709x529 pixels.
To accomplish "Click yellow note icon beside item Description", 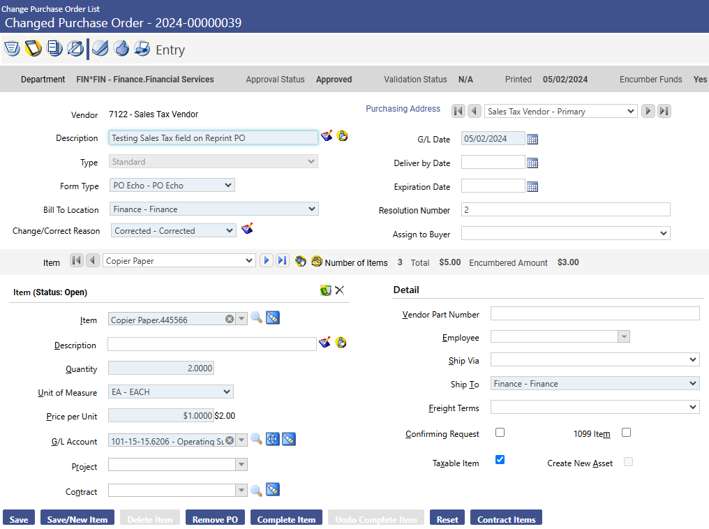I will pyautogui.click(x=341, y=342).
